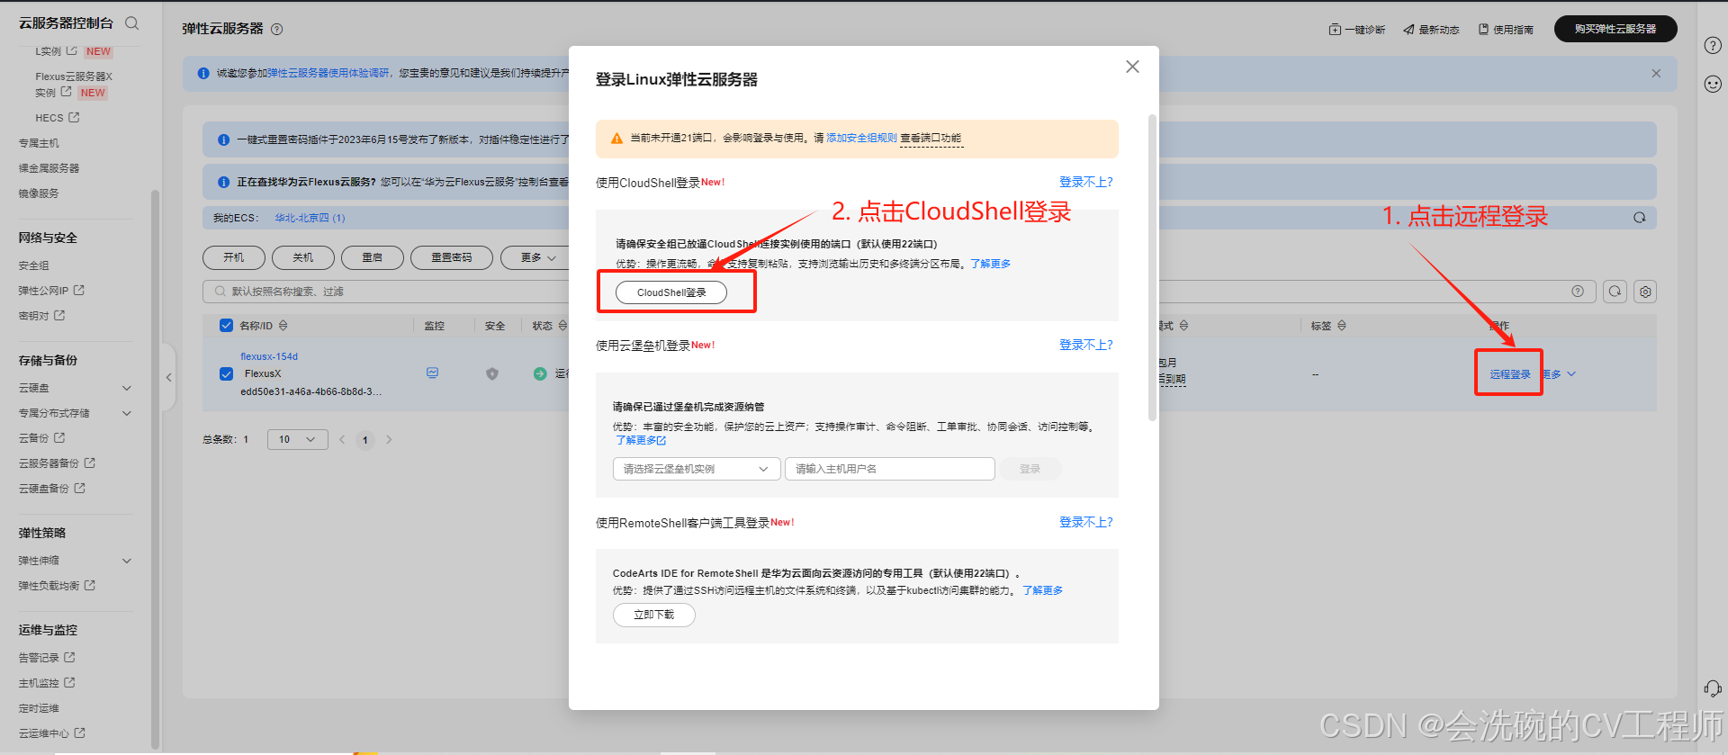Open 密钥对 in the sidebar

click(41, 316)
